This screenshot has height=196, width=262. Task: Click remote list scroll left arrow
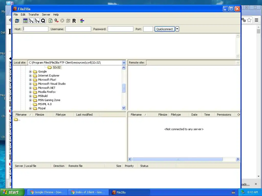130,159
